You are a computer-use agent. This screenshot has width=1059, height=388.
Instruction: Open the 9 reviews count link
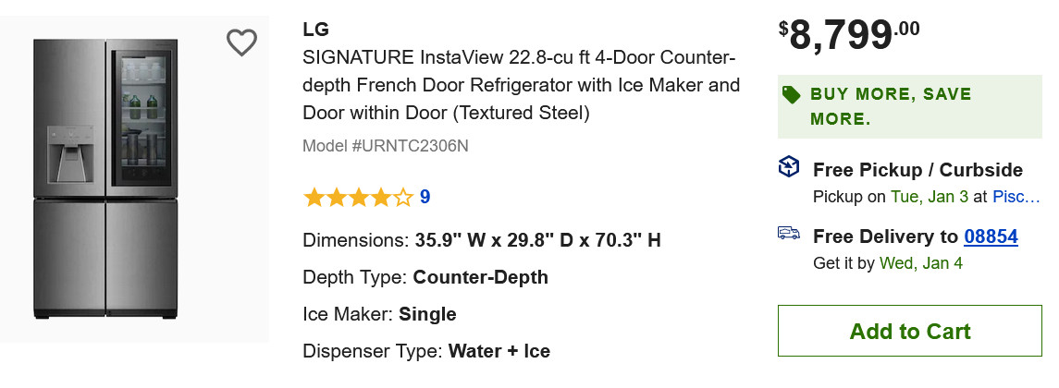point(425,197)
